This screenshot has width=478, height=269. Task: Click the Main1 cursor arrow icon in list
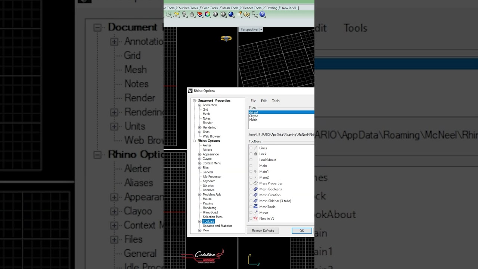click(255, 171)
